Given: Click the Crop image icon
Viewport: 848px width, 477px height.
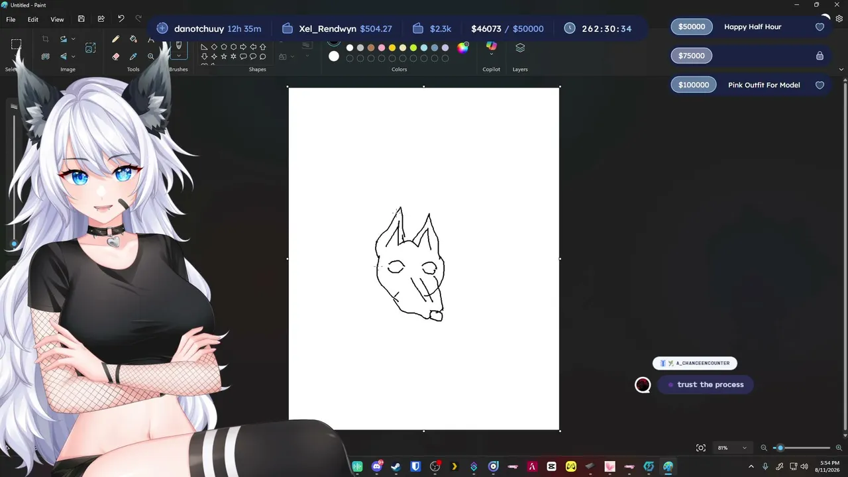Looking at the screenshot, I should pyautogui.click(x=45, y=40).
